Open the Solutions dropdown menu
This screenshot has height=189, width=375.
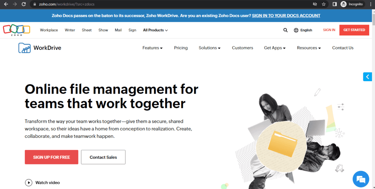(x=209, y=48)
